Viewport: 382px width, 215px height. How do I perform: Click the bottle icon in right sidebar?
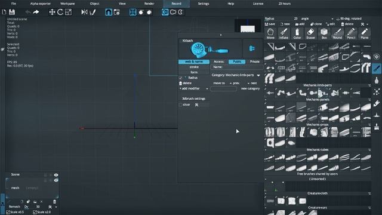[377, 80]
